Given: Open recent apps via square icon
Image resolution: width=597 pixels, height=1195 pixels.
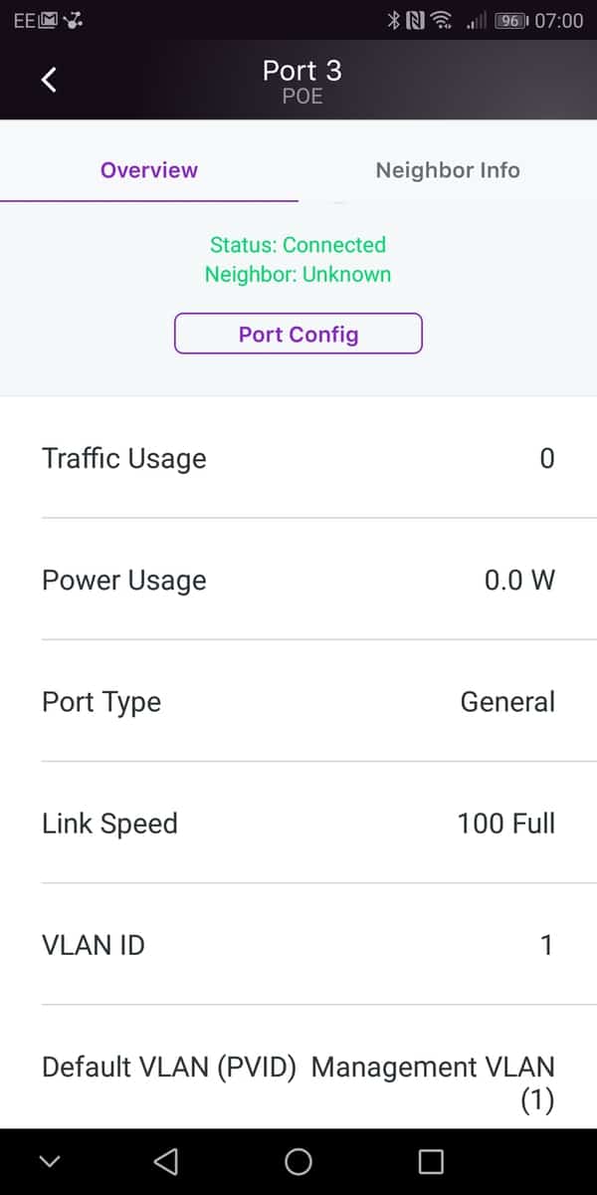Looking at the screenshot, I should pos(430,1161).
